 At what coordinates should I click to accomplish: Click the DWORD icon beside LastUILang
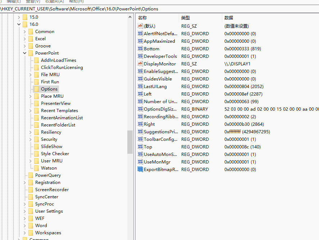pos(140,86)
